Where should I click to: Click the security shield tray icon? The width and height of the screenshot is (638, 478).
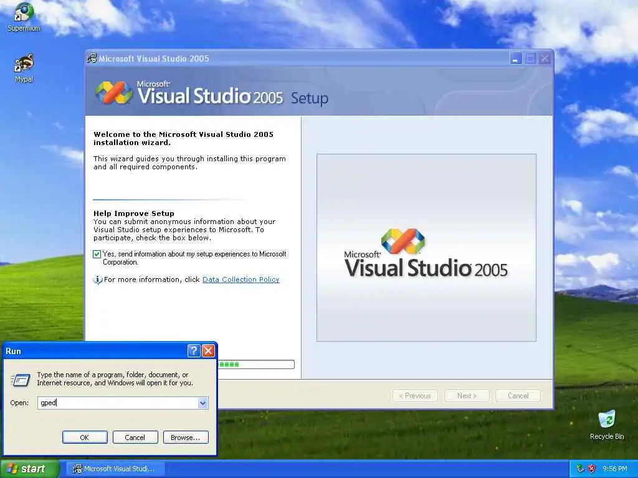592,469
